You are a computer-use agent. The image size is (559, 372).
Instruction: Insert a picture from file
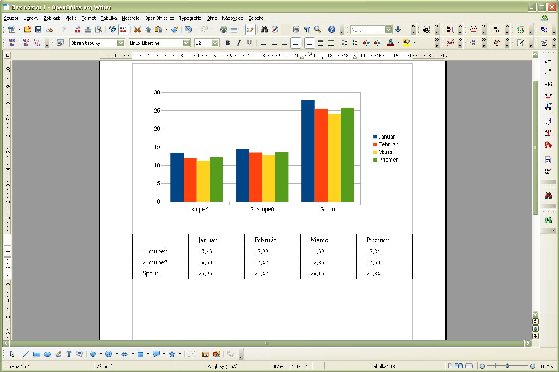217,354
